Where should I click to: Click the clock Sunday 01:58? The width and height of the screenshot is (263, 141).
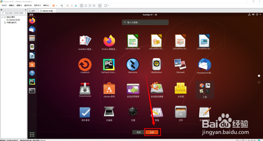[x=150, y=15]
